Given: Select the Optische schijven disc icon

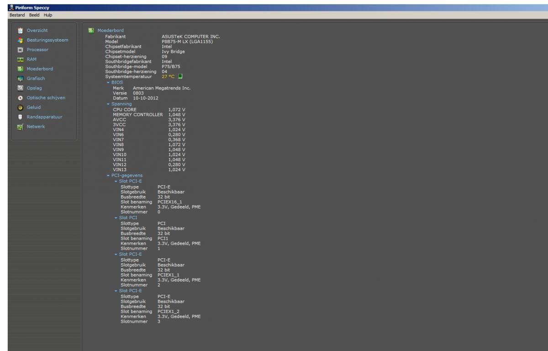Looking at the screenshot, I should (20, 98).
